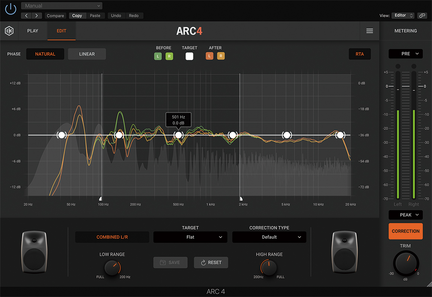Click the link icon beside View
The image size is (432, 297).
tap(422, 16)
